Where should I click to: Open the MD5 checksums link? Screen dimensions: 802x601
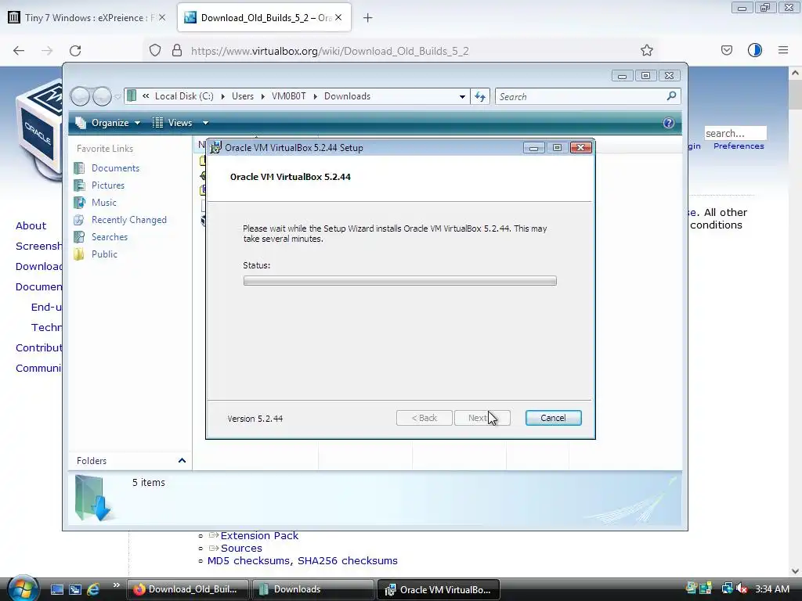248,560
